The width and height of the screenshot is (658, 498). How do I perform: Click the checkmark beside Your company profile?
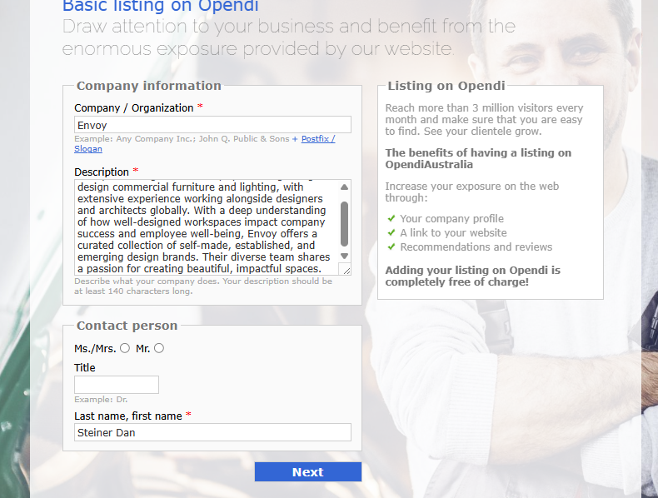point(391,219)
